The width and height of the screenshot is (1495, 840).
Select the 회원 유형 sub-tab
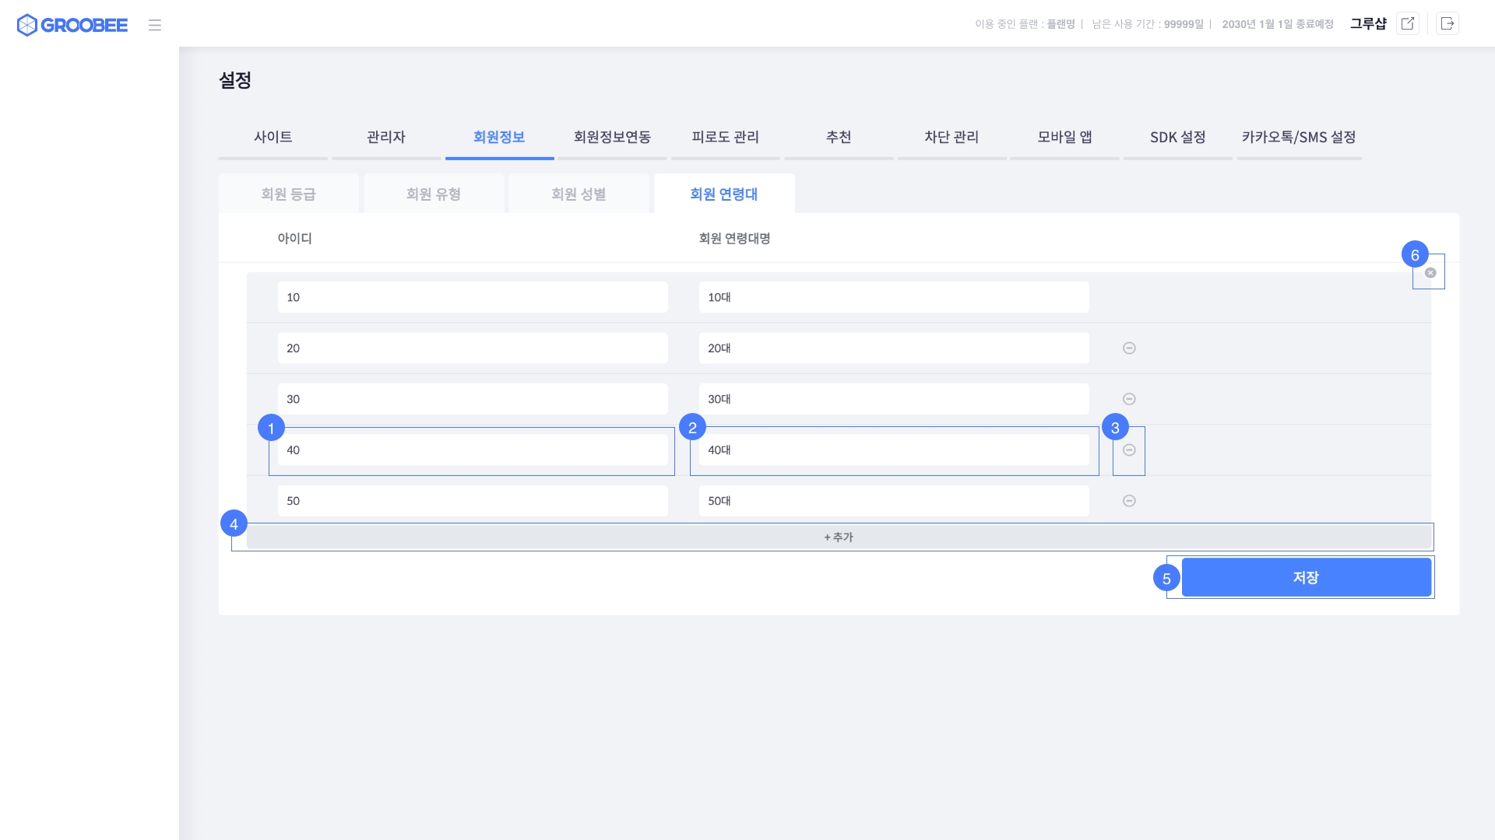[434, 194]
